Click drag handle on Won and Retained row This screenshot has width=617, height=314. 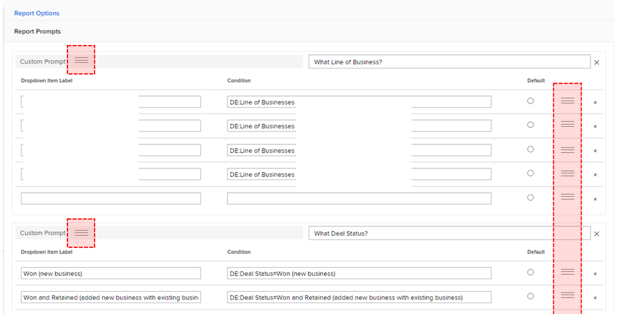pos(568,296)
